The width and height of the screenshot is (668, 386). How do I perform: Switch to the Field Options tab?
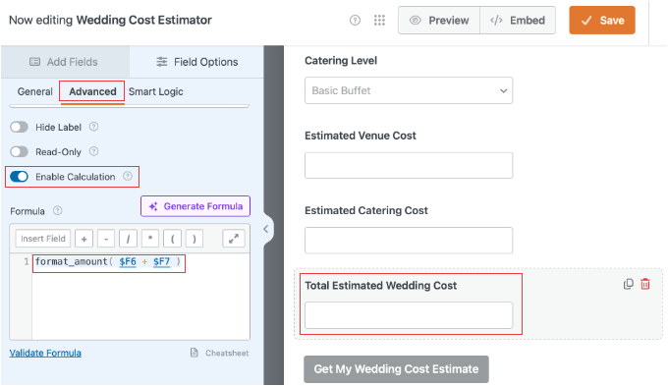click(x=196, y=62)
